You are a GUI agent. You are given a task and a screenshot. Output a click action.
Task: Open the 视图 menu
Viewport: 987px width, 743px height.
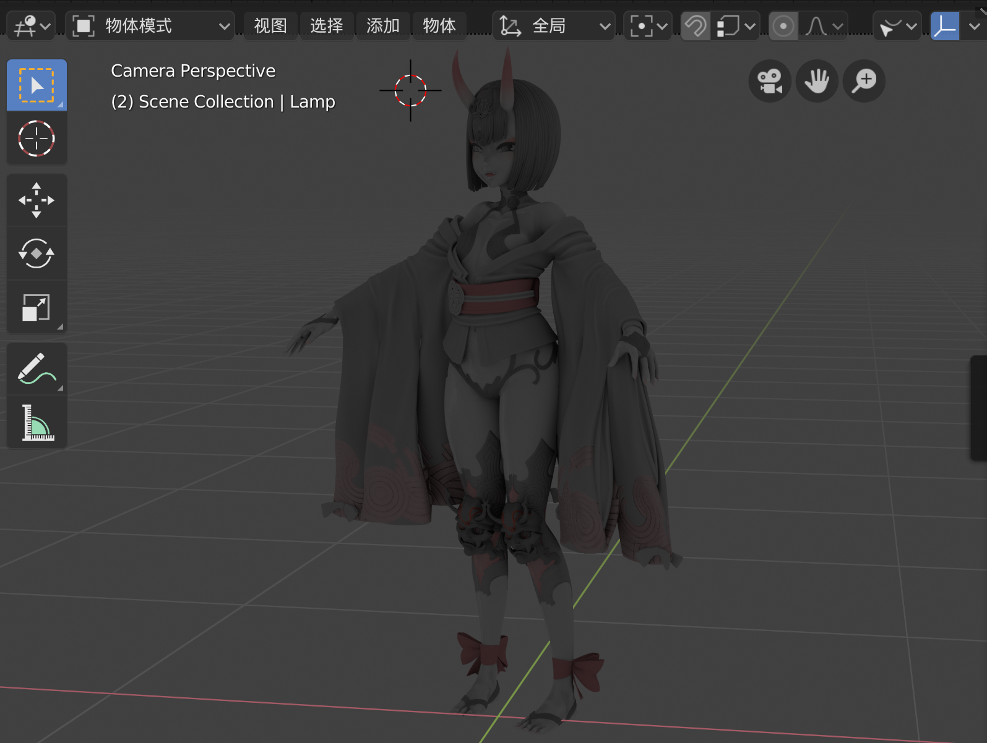tap(270, 26)
